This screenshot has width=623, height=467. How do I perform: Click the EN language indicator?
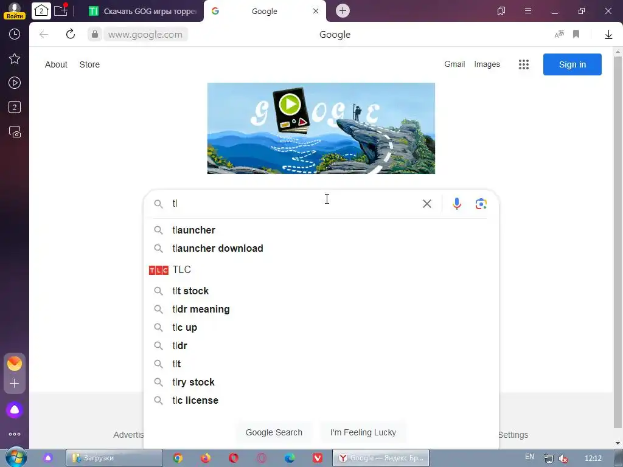pyautogui.click(x=530, y=457)
